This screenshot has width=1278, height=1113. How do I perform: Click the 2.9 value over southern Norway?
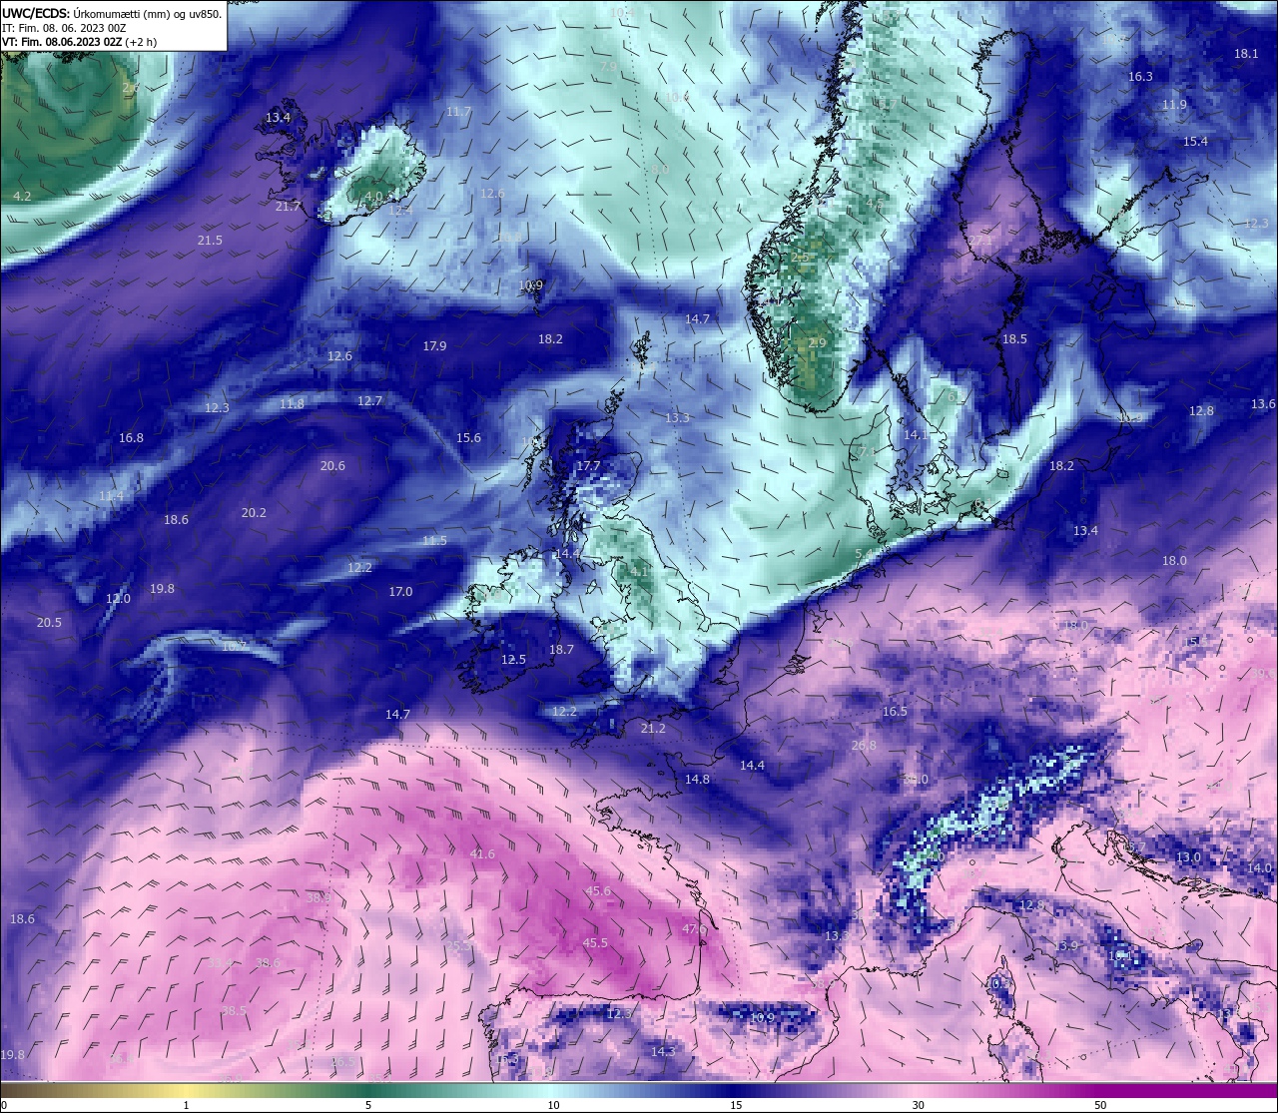coord(817,342)
